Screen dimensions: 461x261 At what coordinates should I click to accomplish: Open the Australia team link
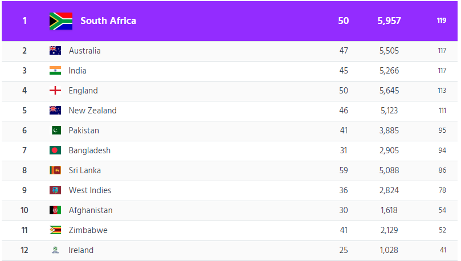(x=85, y=51)
